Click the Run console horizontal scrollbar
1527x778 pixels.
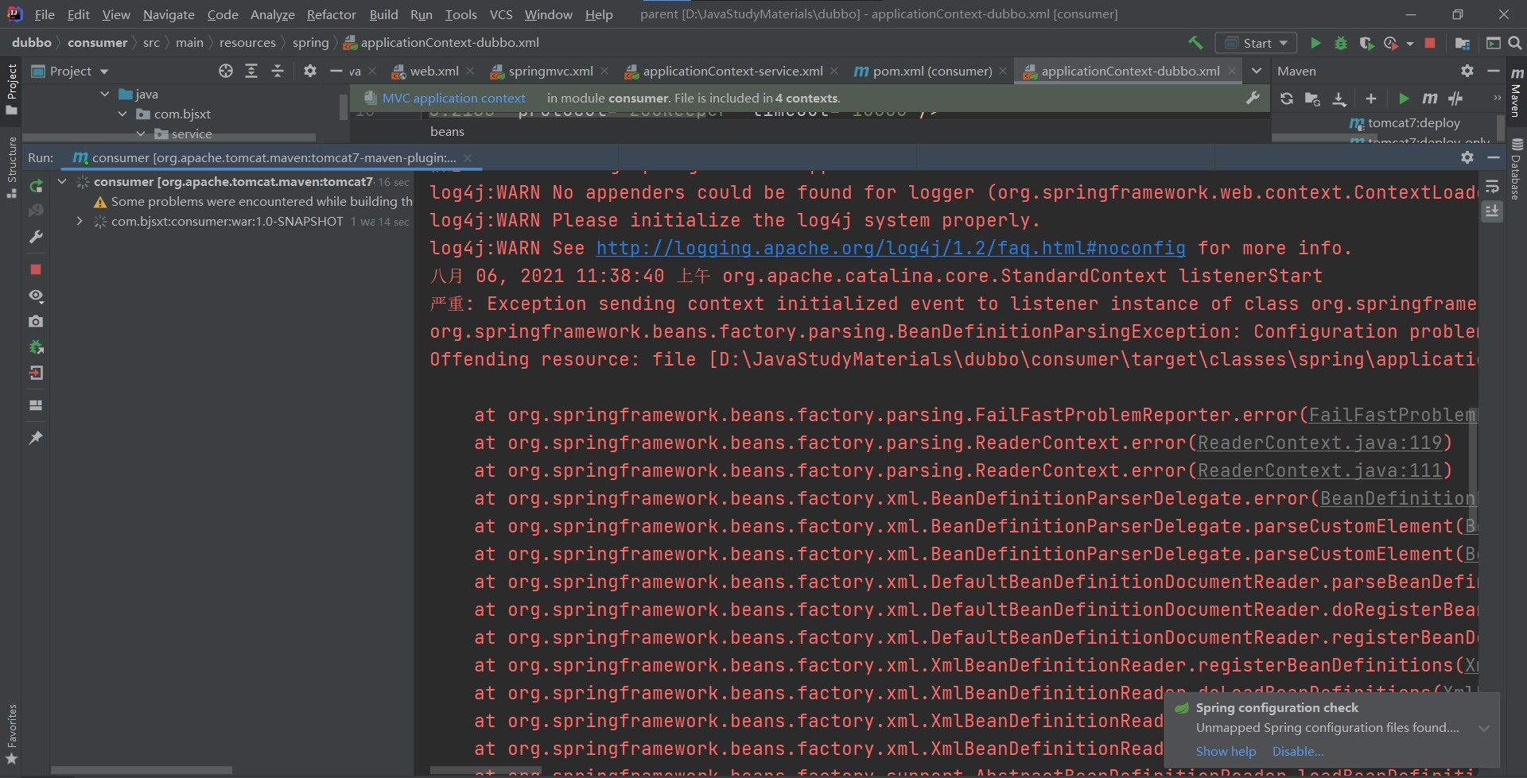coord(485,770)
